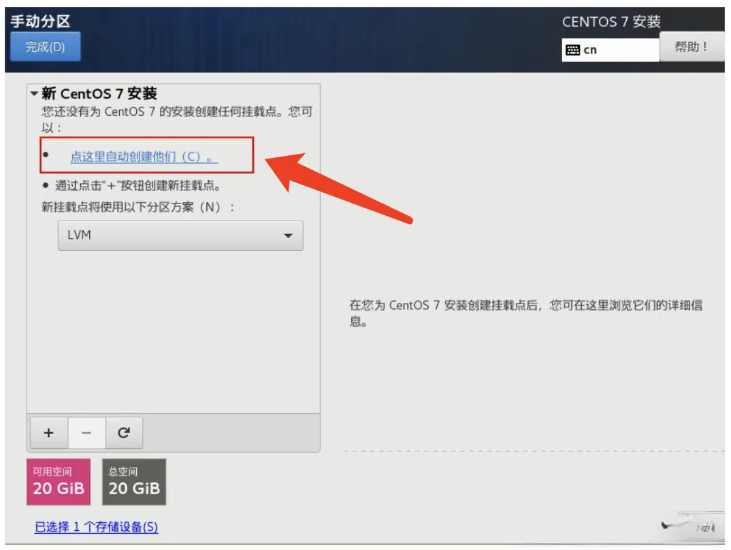This screenshot has width=731, height=550.
Task: Click the 点这里自动创建他们(C) link
Action: coord(144,157)
